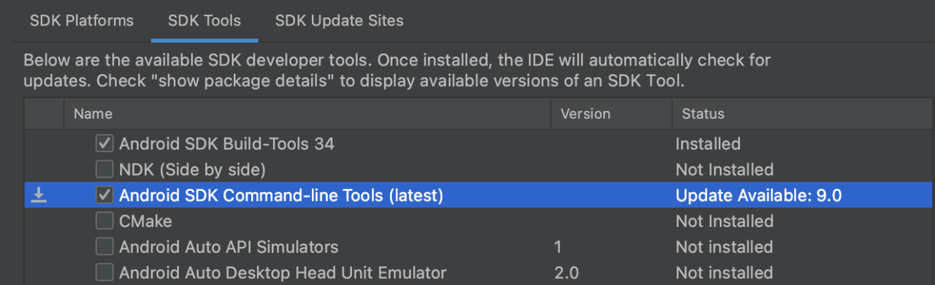Uncheck Android SDK Build-Tools 34 checkbox
Screen dimensions: 935x285
point(104,144)
